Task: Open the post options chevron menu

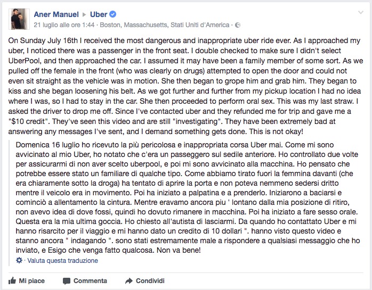Action: tap(361, 13)
